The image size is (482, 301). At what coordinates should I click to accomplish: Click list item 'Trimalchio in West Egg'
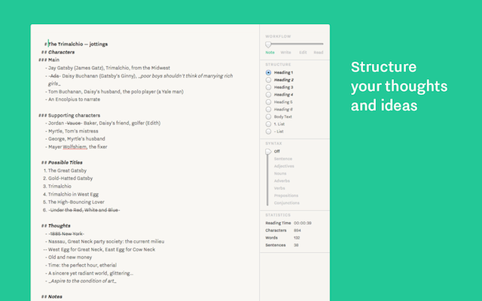[x=71, y=194]
